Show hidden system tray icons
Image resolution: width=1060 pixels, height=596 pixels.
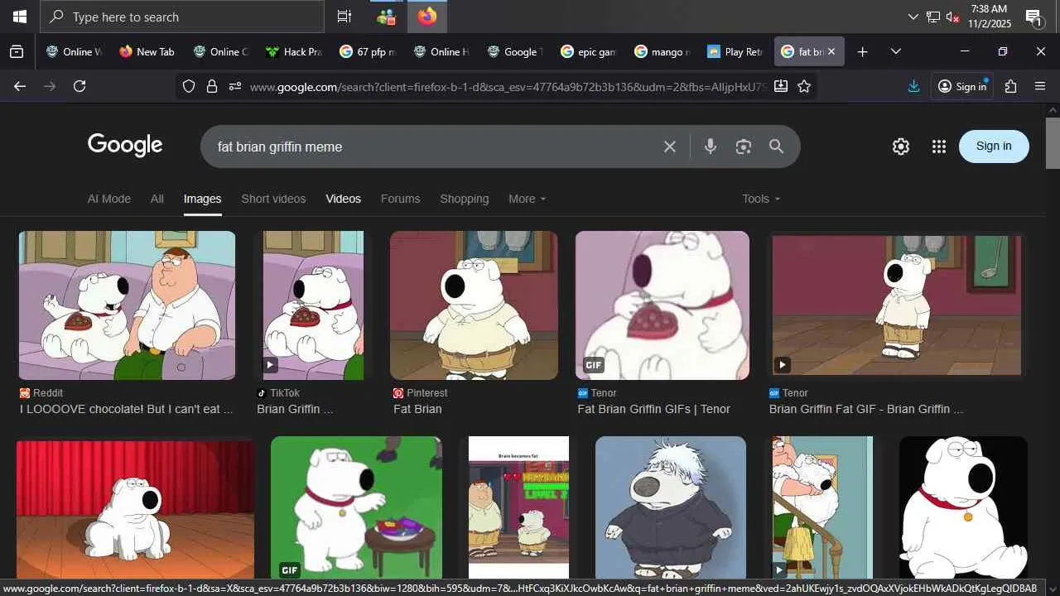pyautogui.click(x=913, y=17)
